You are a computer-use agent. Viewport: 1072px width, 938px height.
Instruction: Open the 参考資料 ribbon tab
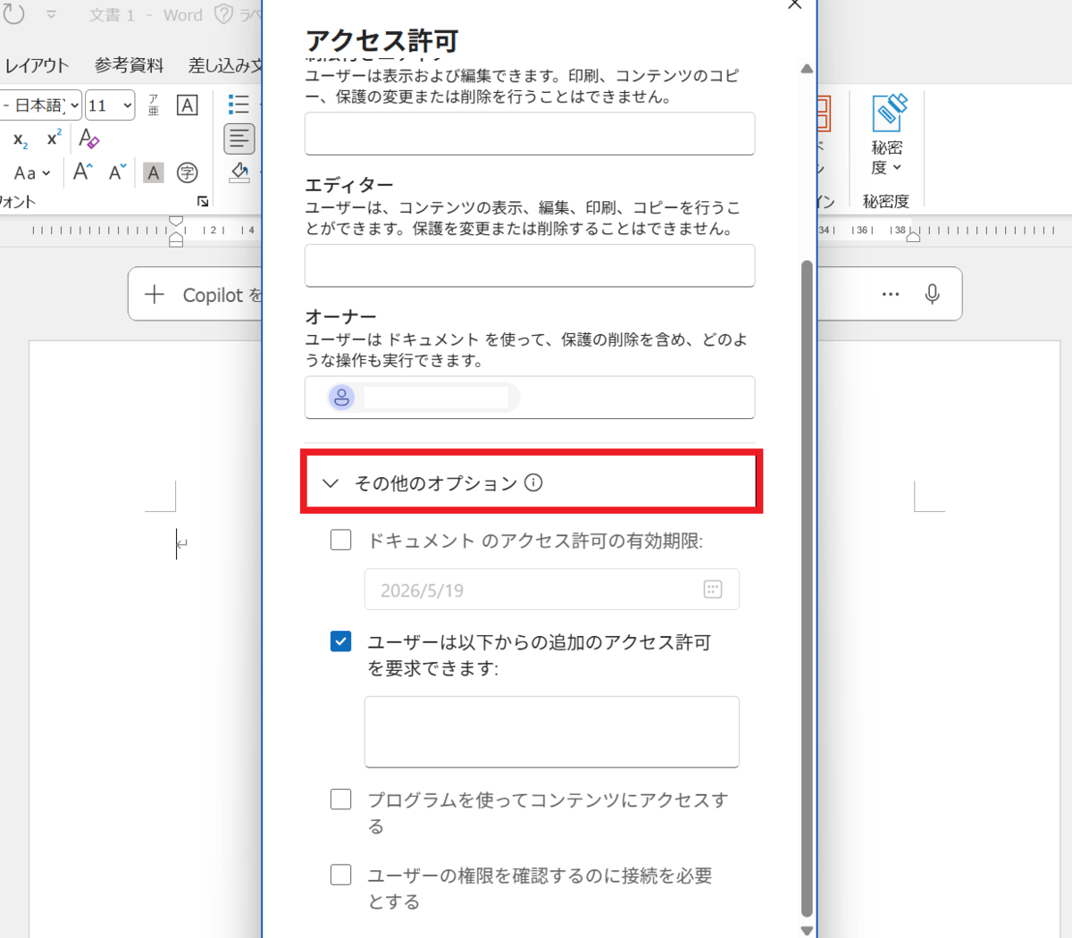(x=130, y=65)
